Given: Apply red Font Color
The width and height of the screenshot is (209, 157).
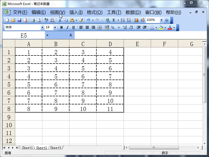Looking at the screenshot, I should (x=170, y=27).
